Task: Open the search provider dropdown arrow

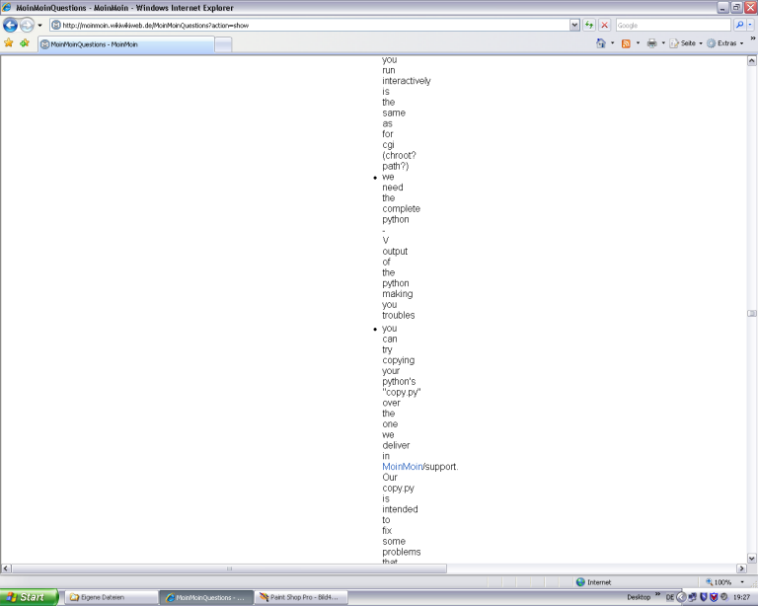Action: (750, 25)
